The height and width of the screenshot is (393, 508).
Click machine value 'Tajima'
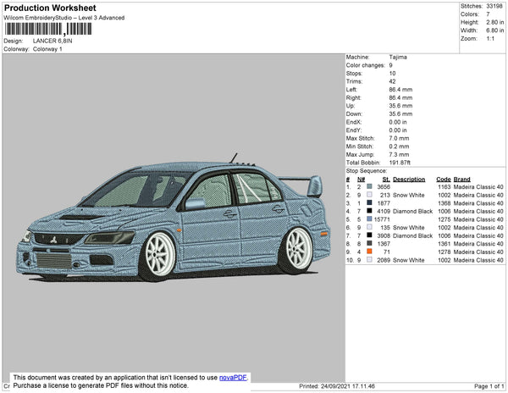click(x=398, y=57)
